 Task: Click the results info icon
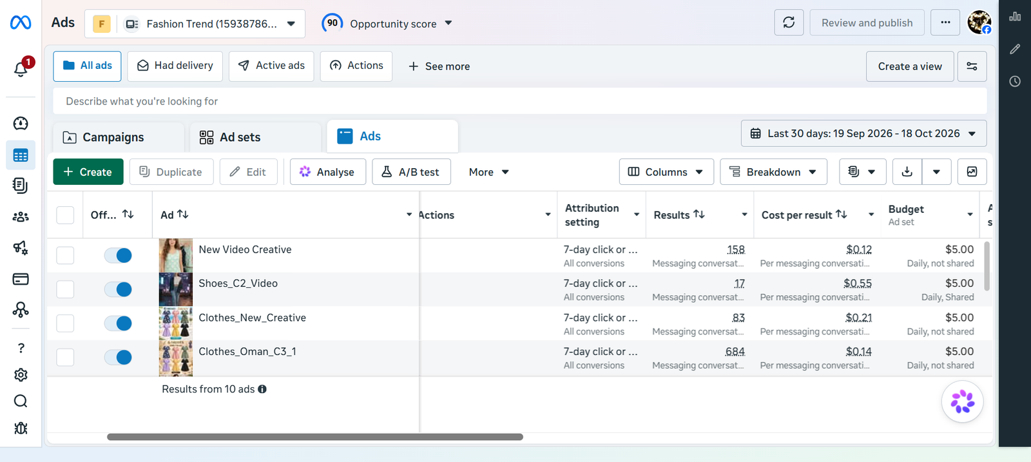pos(262,389)
